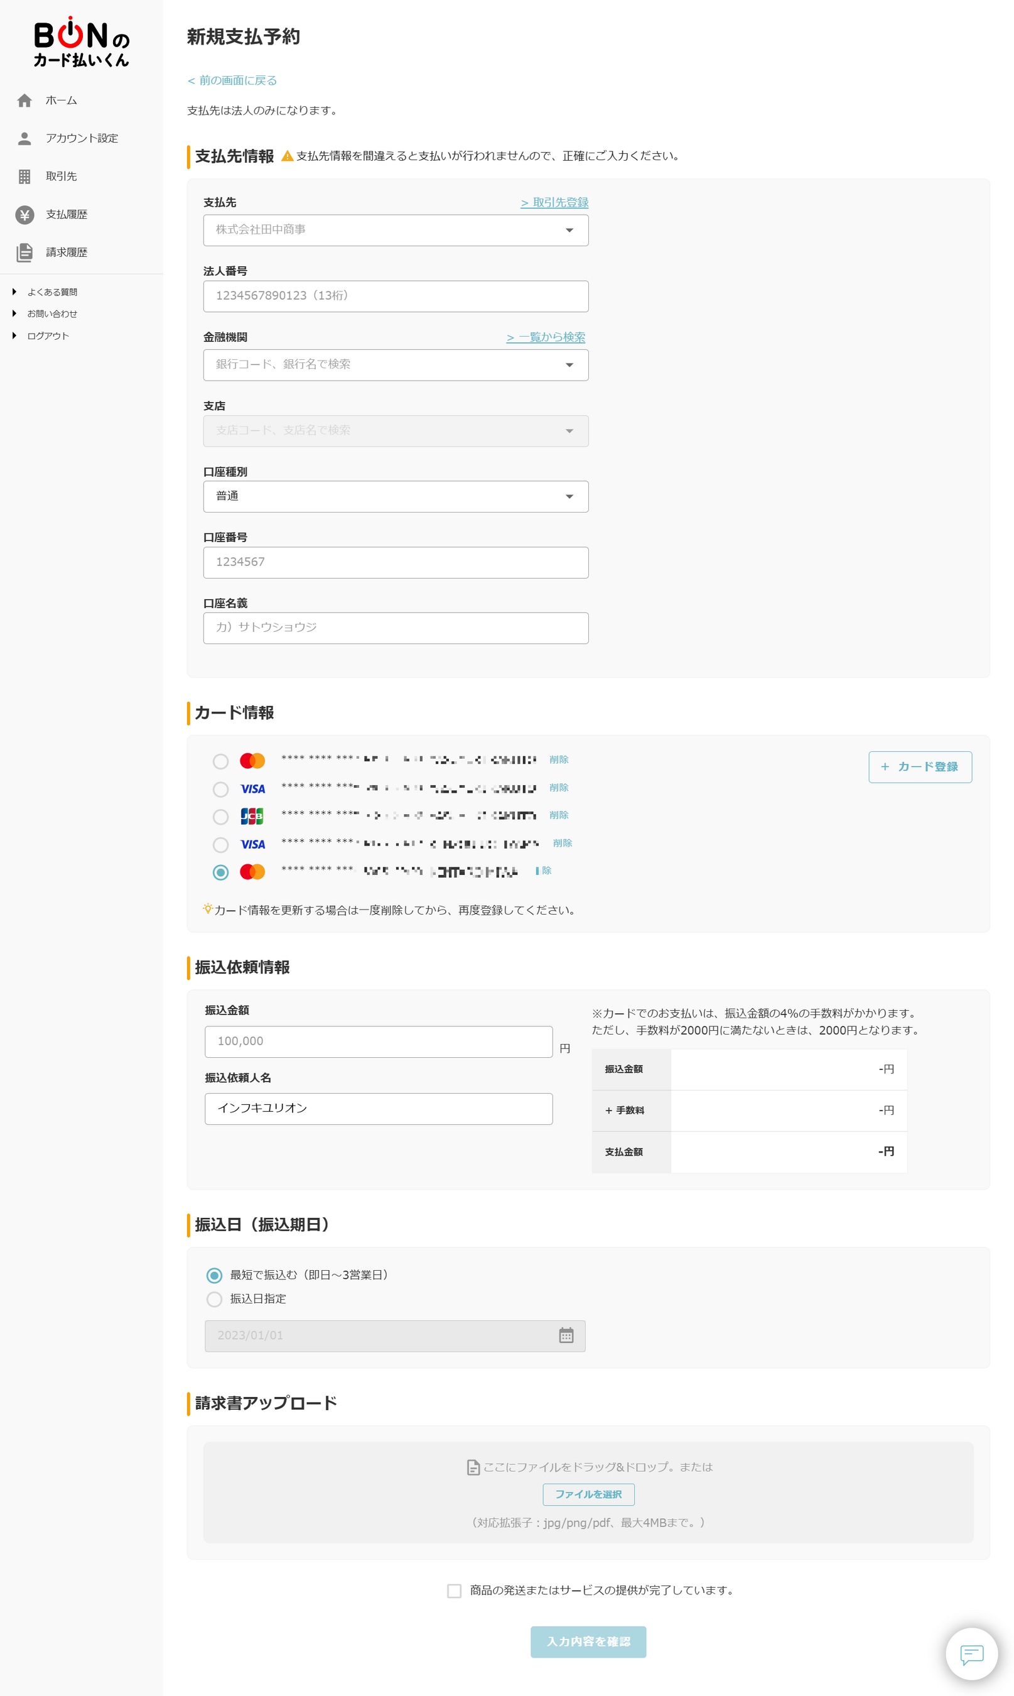Open the chat support bubble
1014x1696 pixels.
pyautogui.click(x=971, y=1654)
